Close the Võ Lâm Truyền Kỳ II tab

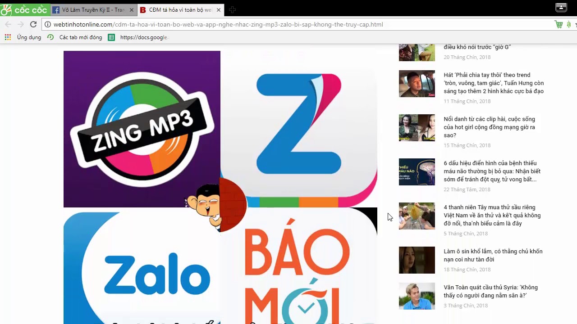coord(132,10)
